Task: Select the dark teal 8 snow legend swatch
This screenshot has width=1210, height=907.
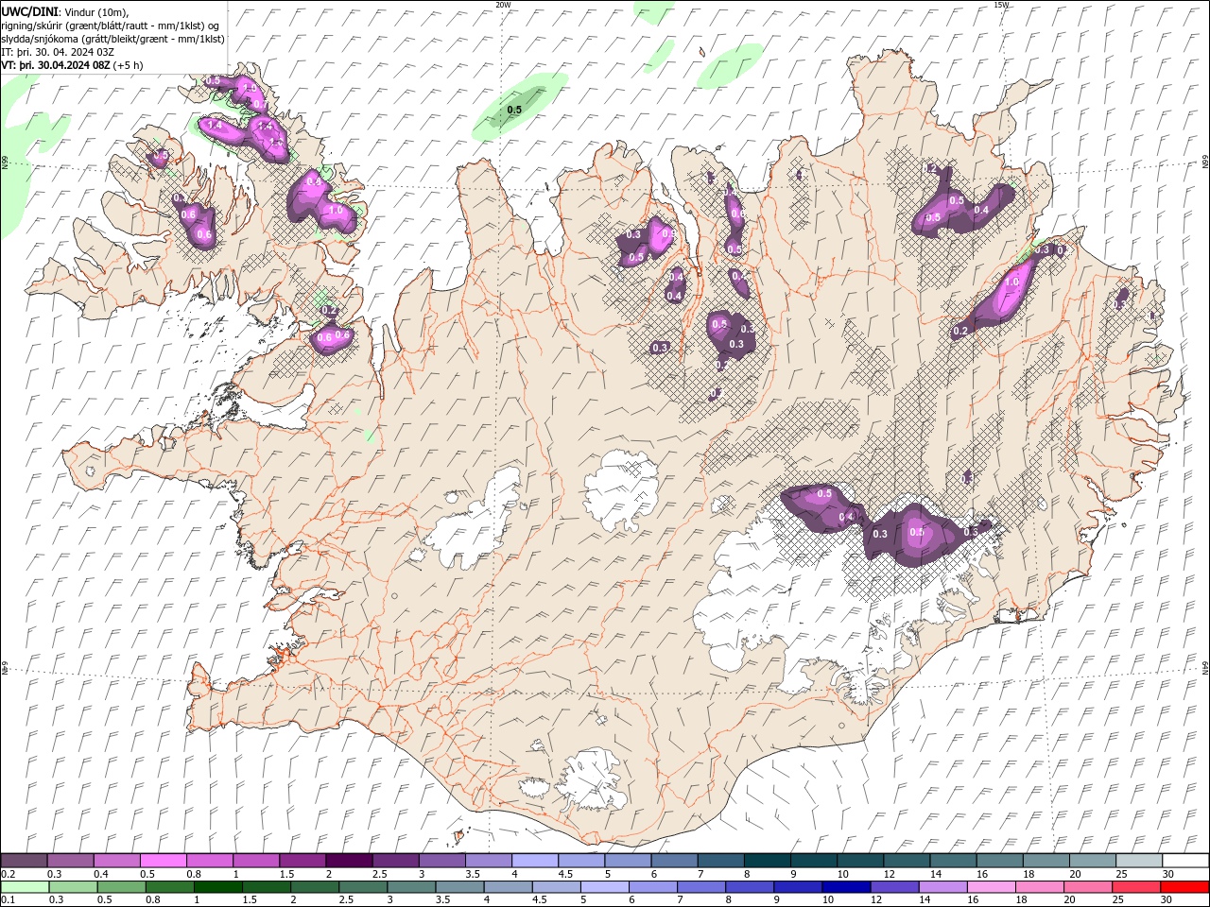Action: (767, 861)
